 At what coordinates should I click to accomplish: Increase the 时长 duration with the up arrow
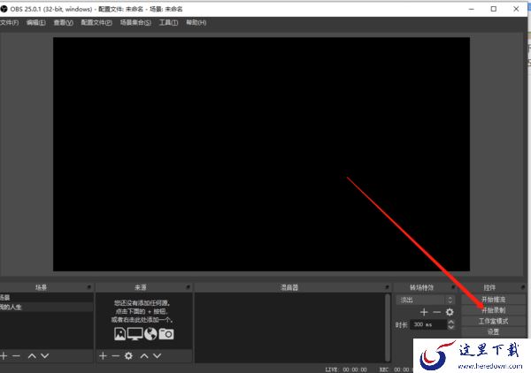[x=450, y=322]
